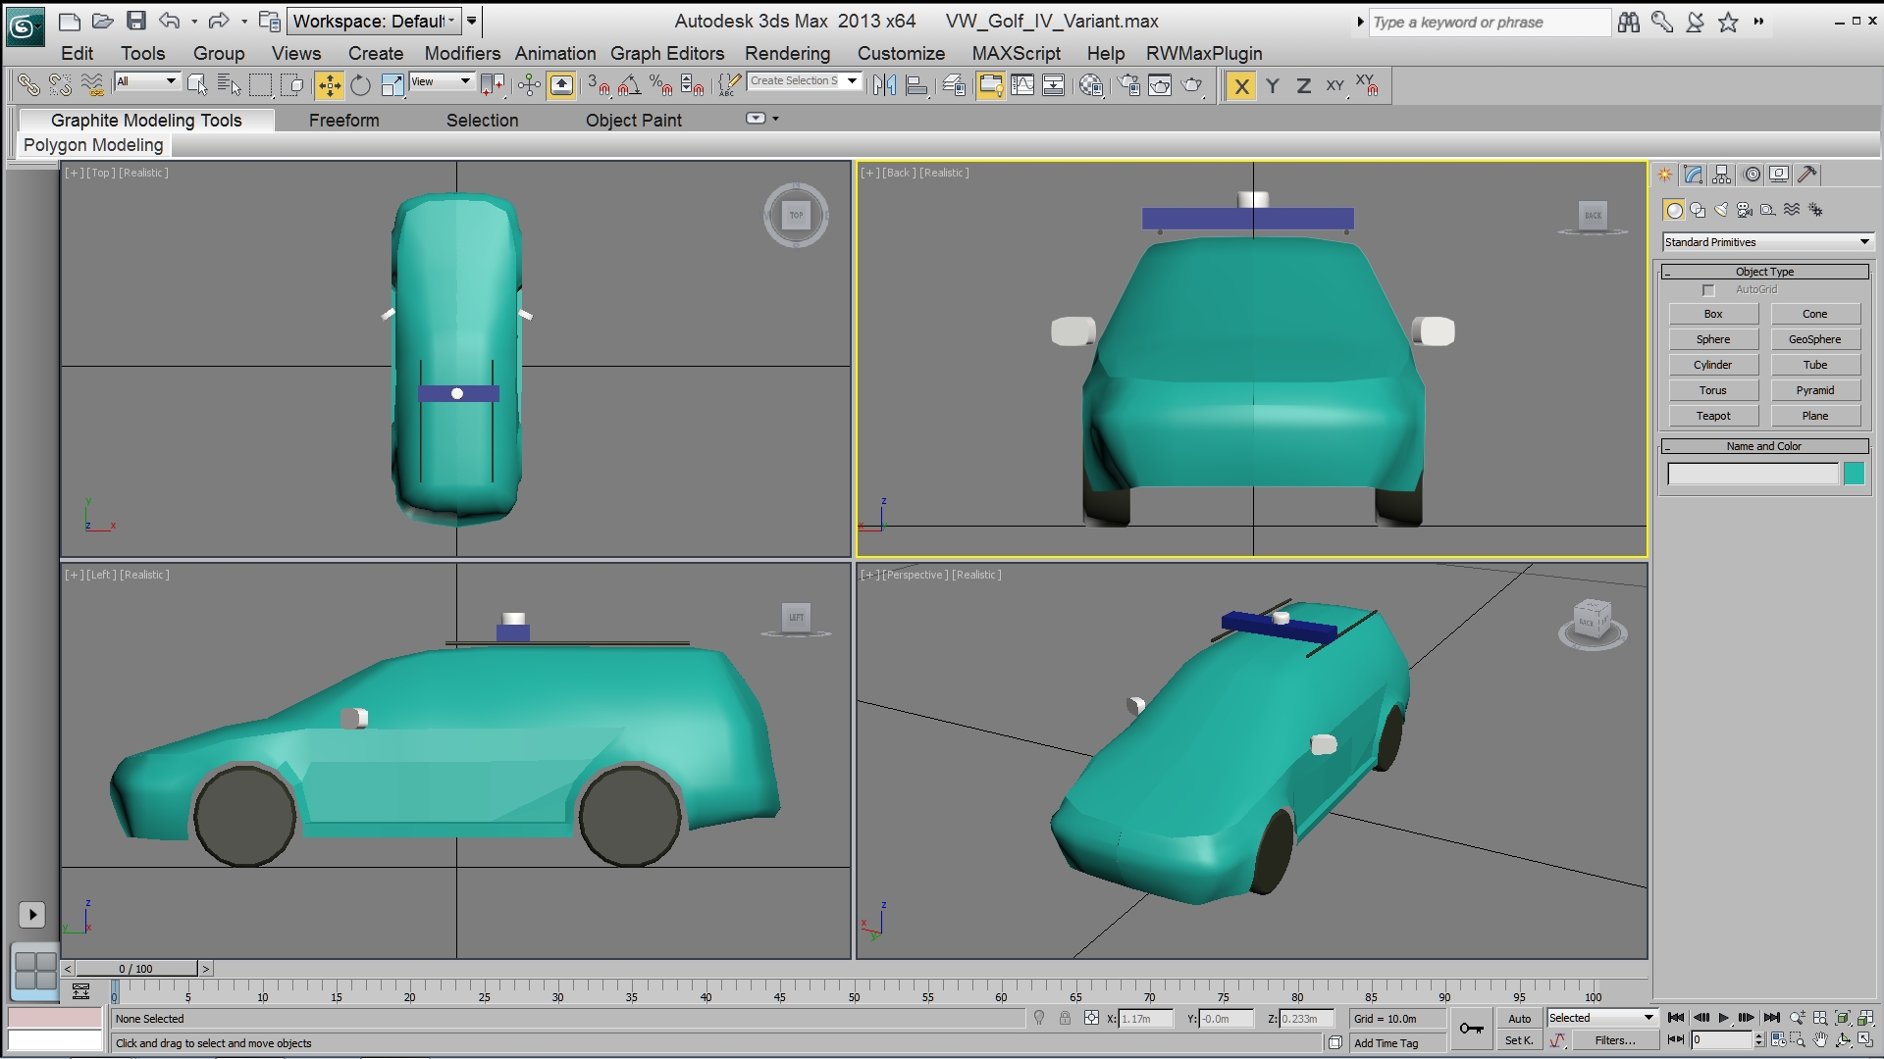Open the Modify panel tab icon

pos(1694,175)
